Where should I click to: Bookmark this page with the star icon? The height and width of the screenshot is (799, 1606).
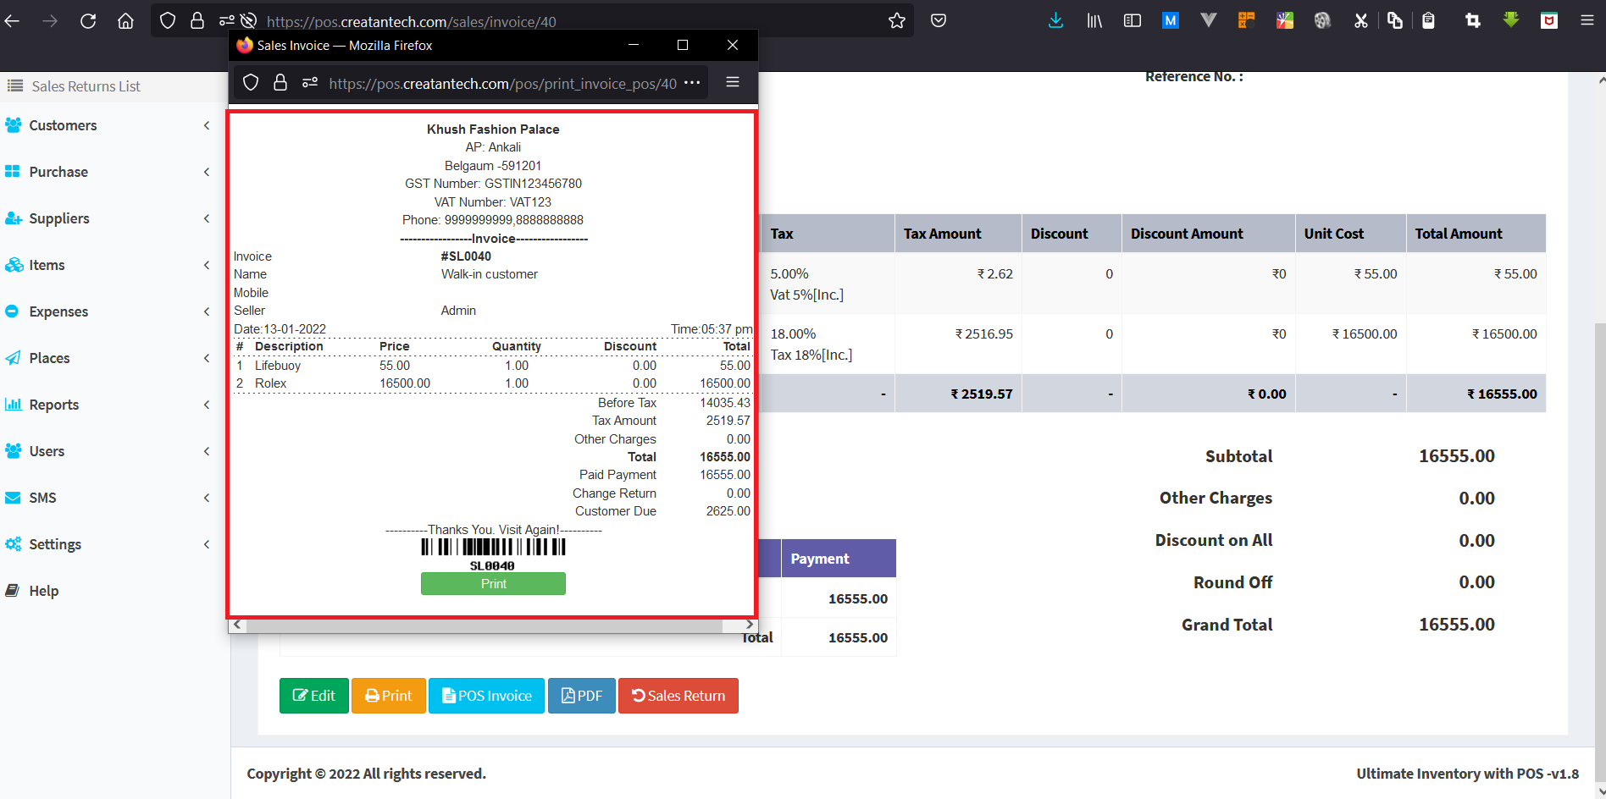897,21
